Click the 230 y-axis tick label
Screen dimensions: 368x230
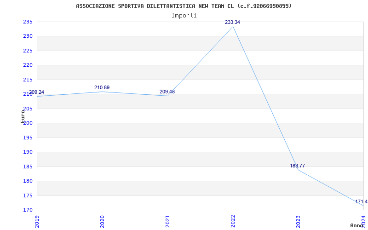click(x=28, y=36)
